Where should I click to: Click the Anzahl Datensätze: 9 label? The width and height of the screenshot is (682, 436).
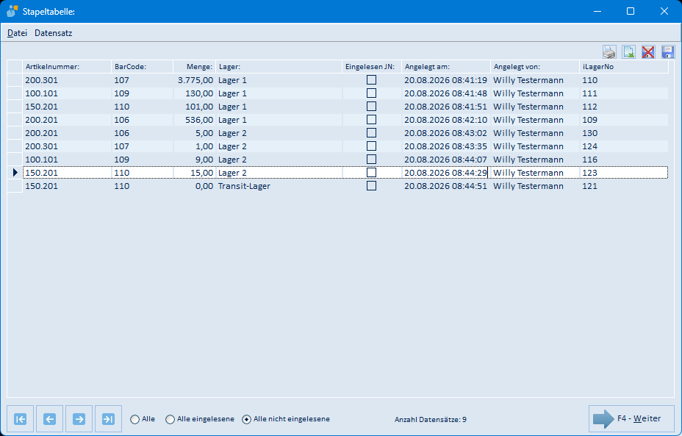tap(431, 420)
